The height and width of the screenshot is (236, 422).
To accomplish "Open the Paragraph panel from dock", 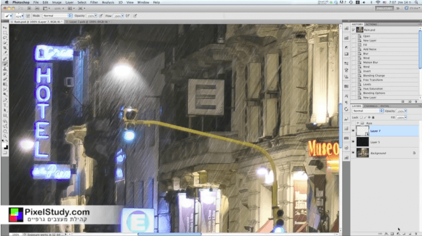I will 346,103.
